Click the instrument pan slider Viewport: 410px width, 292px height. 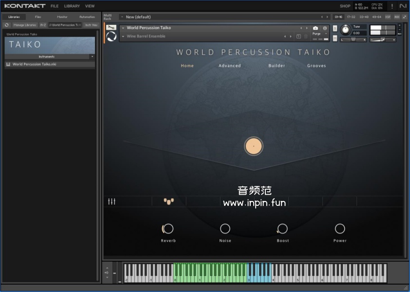[353, 39]
